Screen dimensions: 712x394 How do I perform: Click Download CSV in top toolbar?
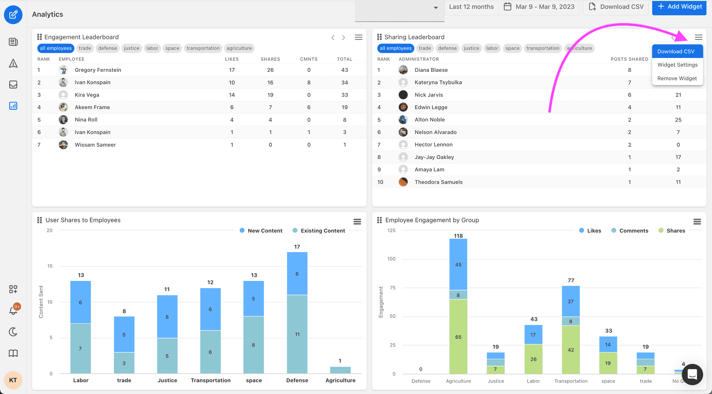click(x=616, y=7)
